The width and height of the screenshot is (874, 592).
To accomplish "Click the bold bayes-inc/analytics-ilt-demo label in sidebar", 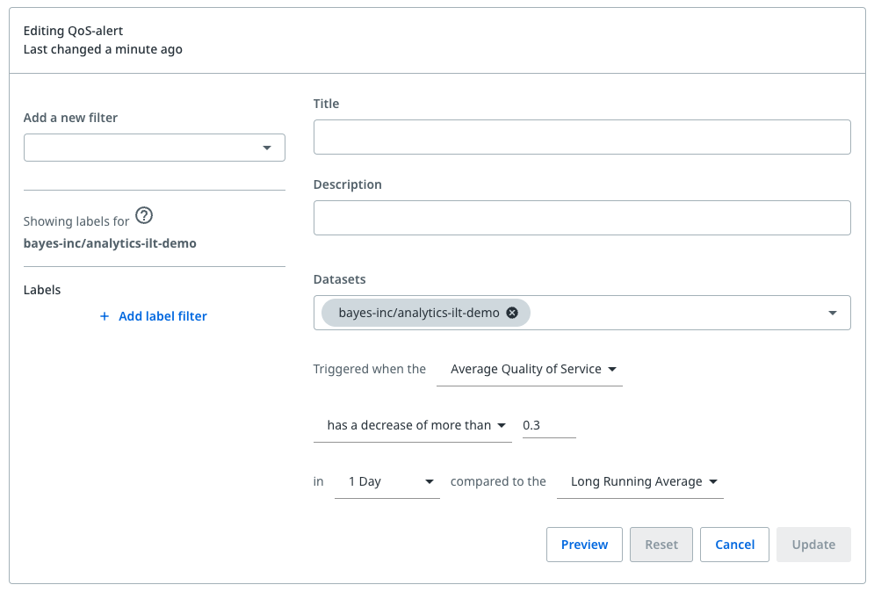I will click(110, 243).
